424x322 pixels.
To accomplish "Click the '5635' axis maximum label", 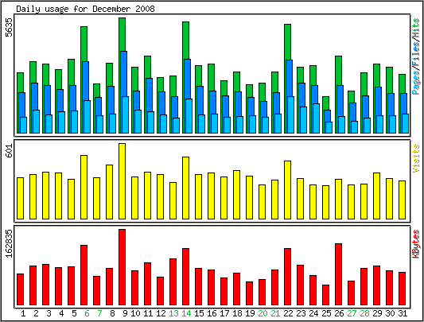I will pyautogui.click(x=10, y=27).
